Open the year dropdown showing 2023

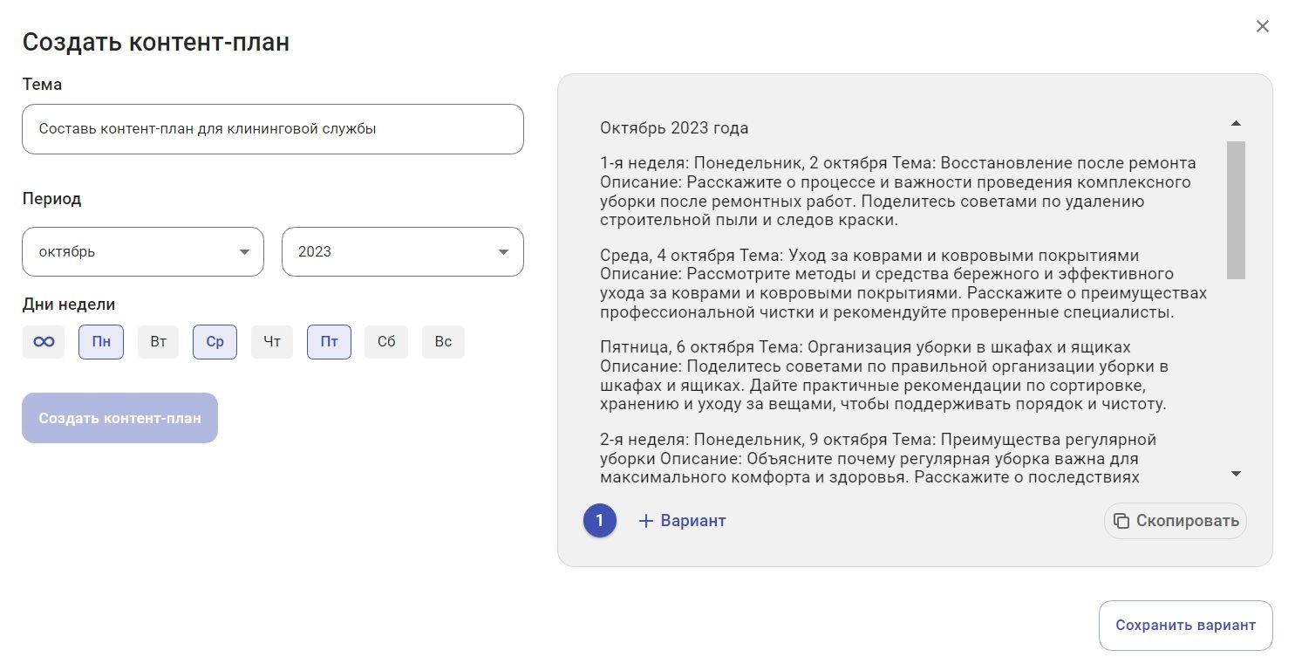pos(403,252)
